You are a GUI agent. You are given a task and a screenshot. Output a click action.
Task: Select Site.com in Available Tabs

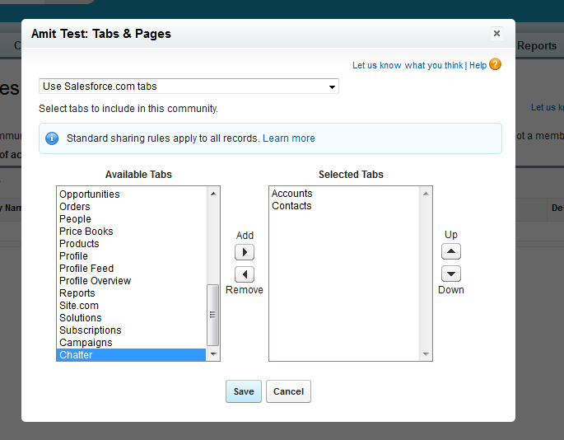[x=131, y=306]
